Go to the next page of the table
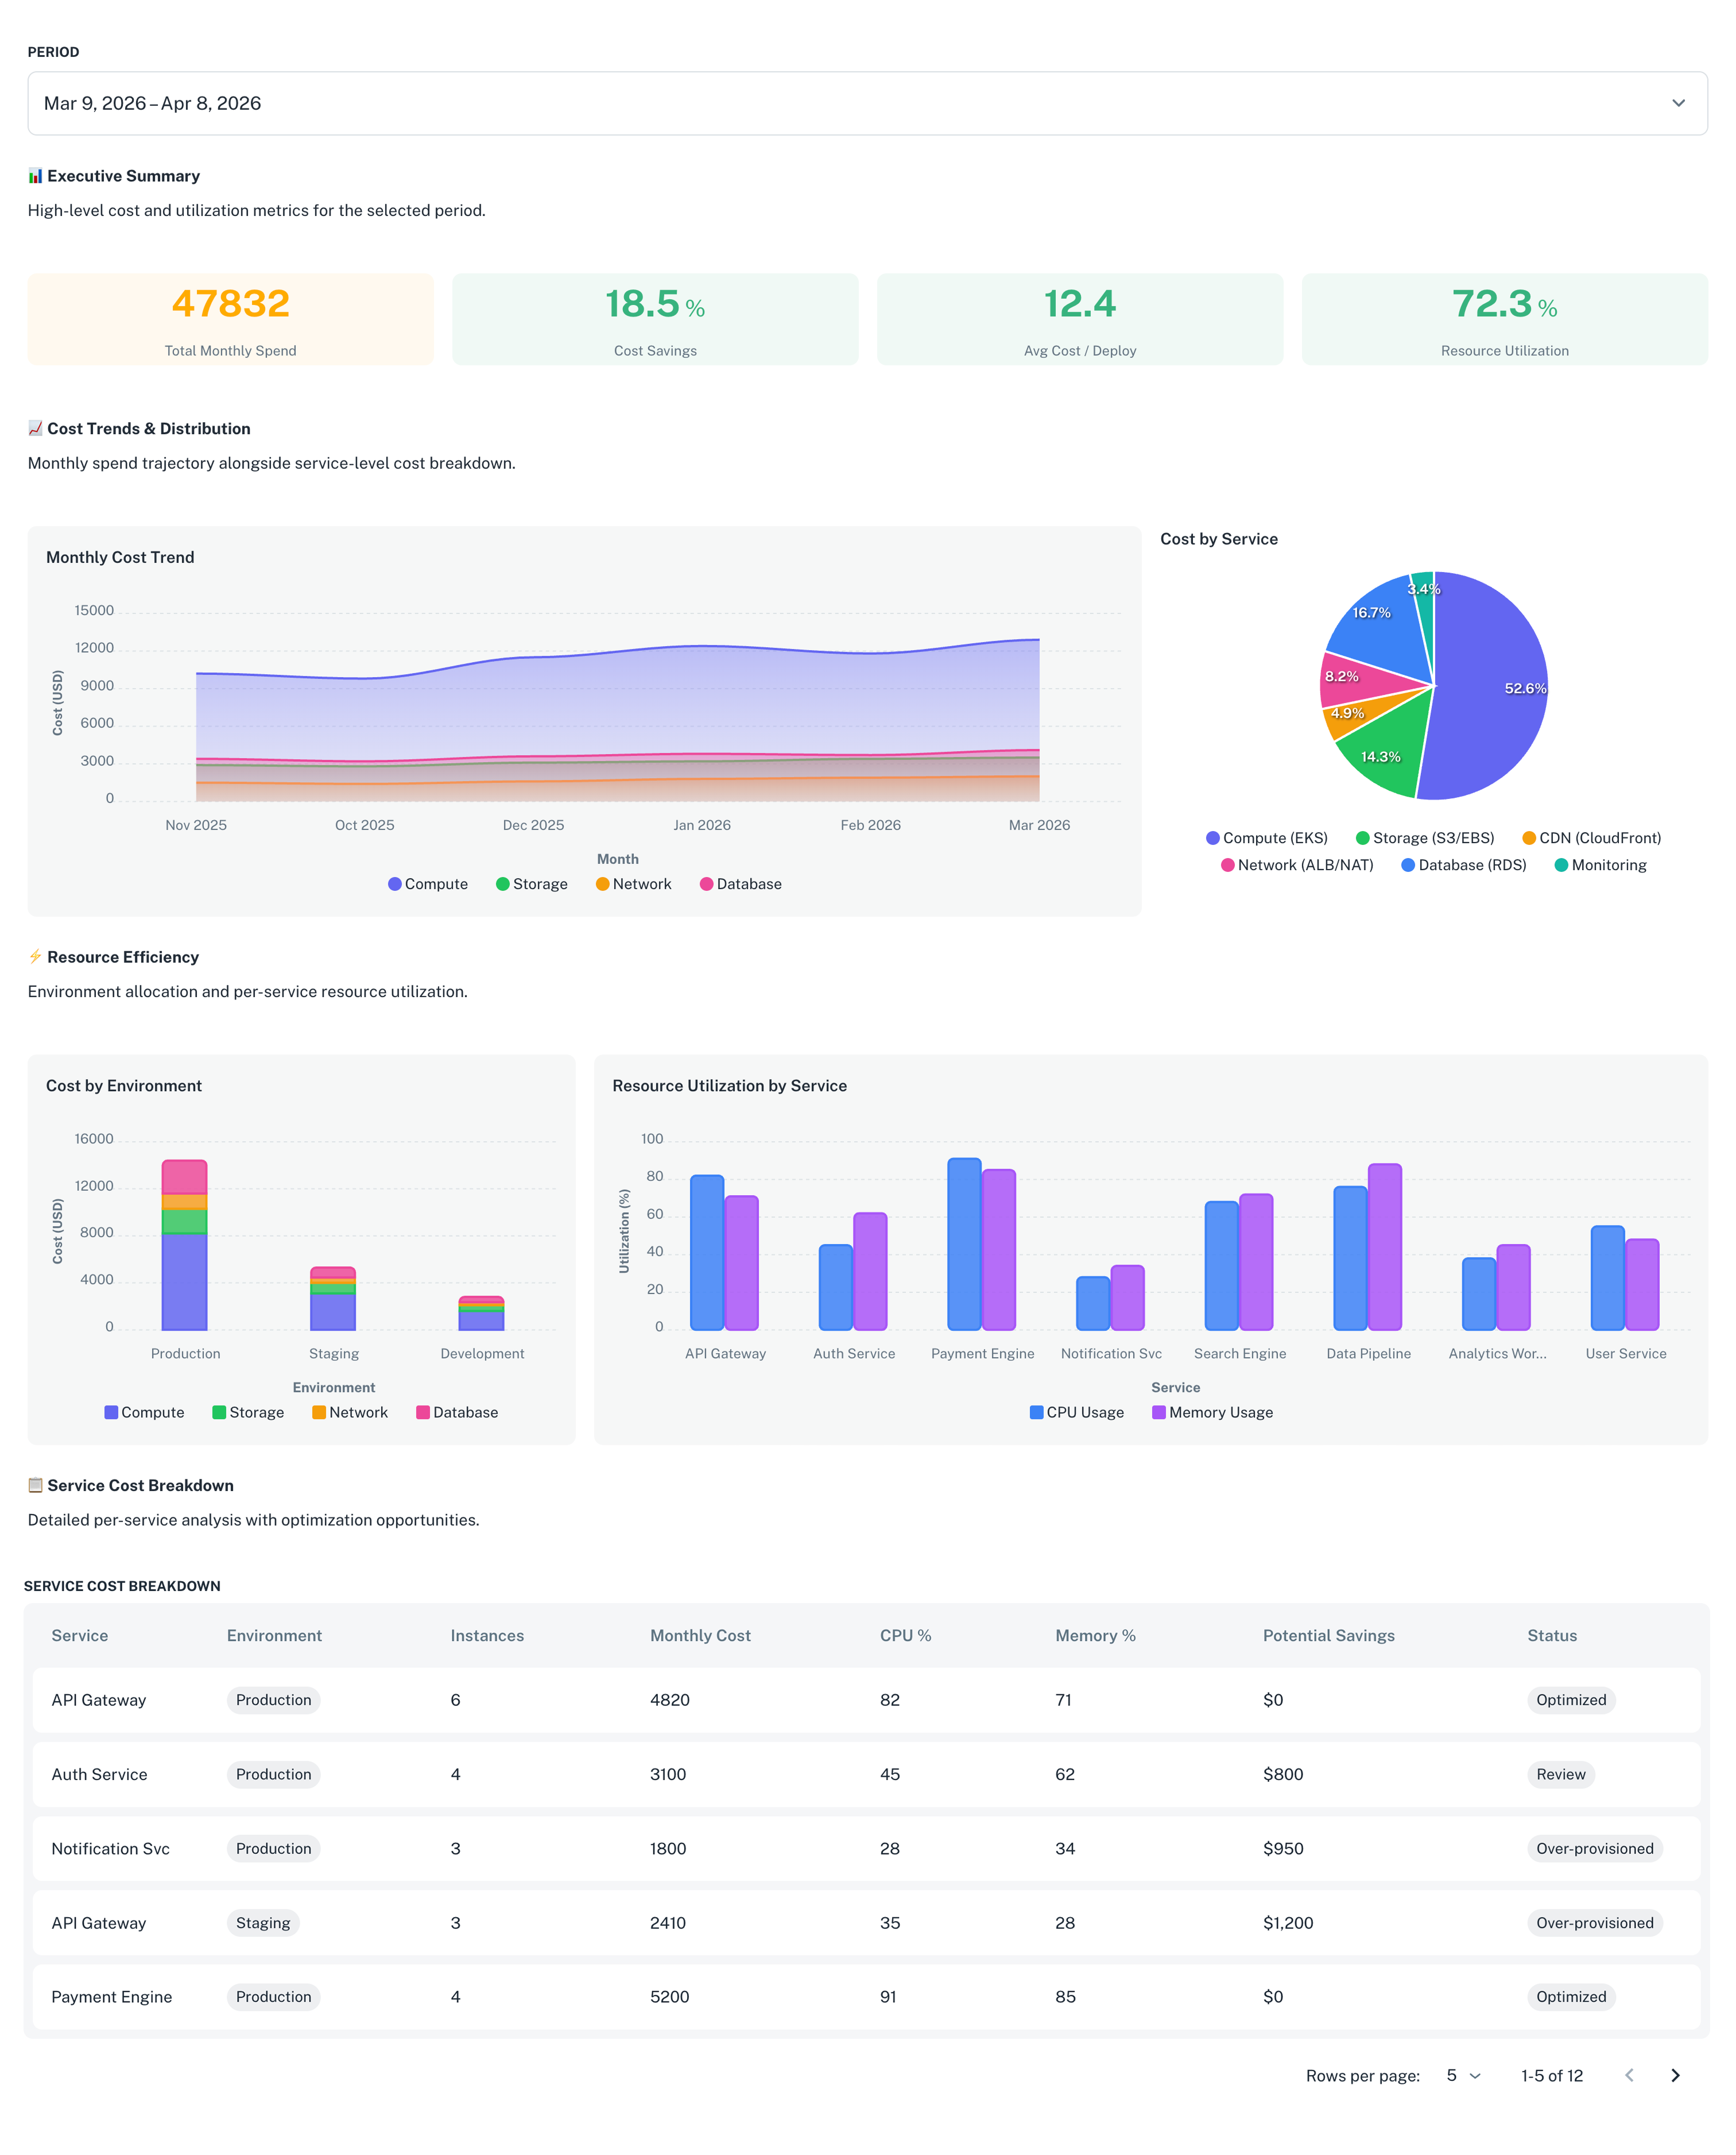 click(1676, 2076)
